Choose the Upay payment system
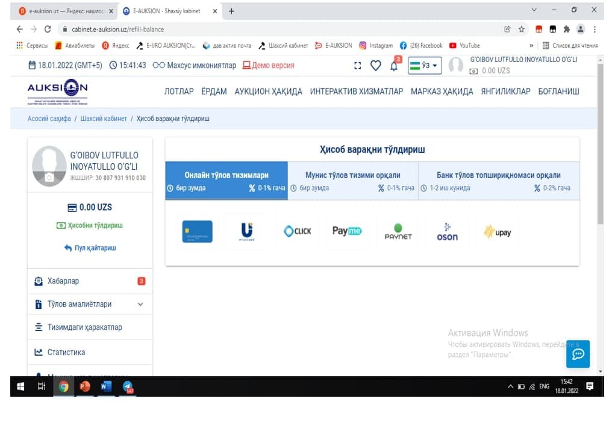This screenshot has width=612, height=425. point(498,232)
